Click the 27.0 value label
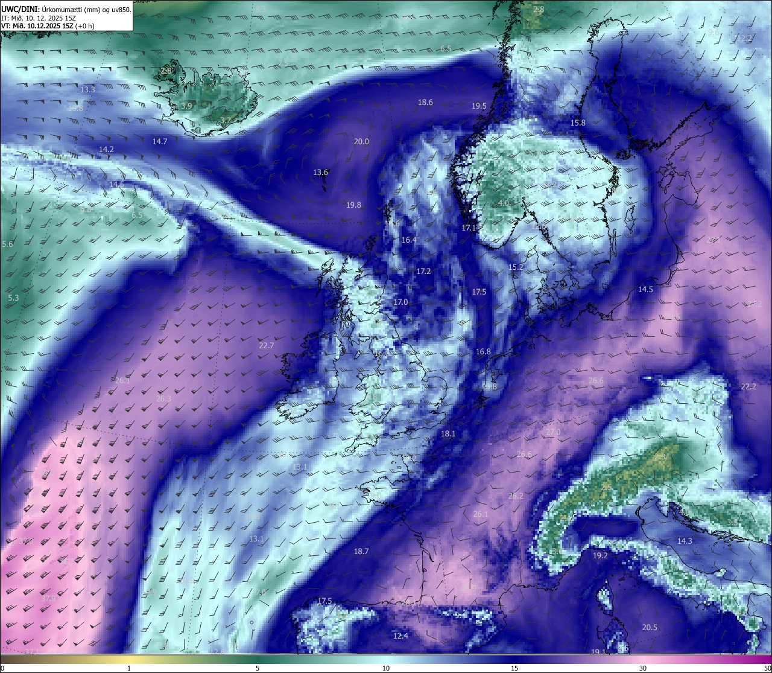The width and height of the screenshot is (772, 673). pos(553,433)
